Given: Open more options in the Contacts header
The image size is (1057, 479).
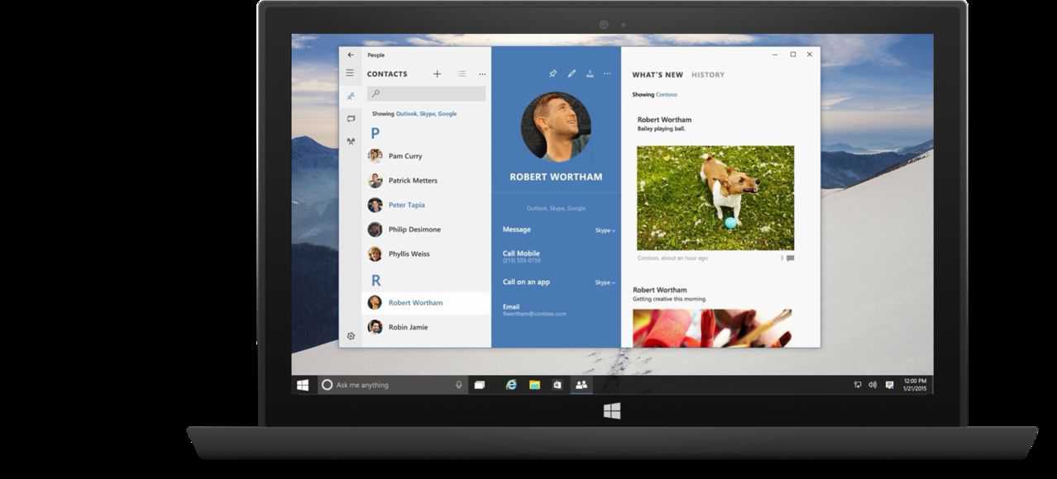Looking at the screenshot, I should [481, 74].
